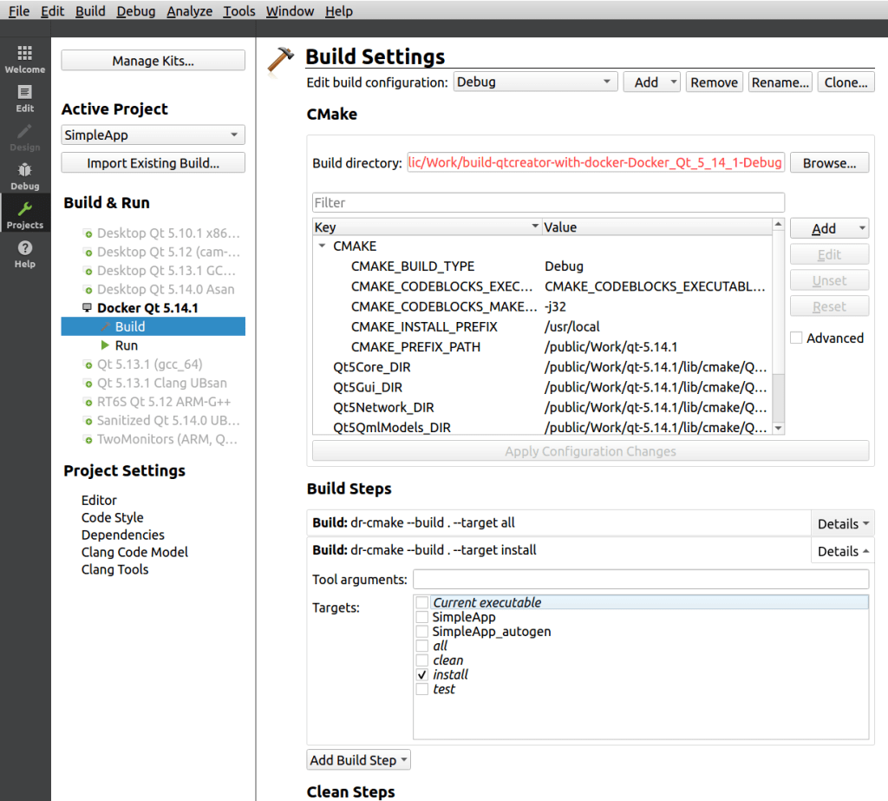This screenshot has height=801, width=888.
Task: Click the Run item under Docker Qt 5.14.1
Action: click(127, 345)
